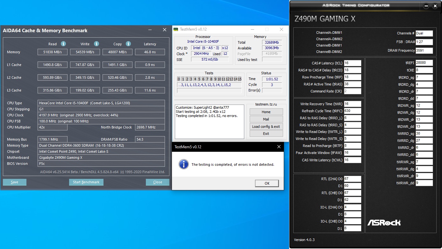Click the Total memory value 32689Mb in TestMem5
Image resolution: width=442 pixels, height=249 pixels.
[x=273, y=42]
